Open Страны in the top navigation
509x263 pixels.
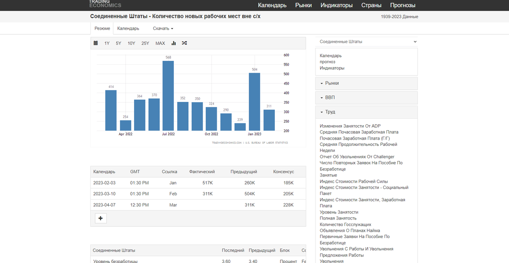pyautogui.click(x=371, y=5)
